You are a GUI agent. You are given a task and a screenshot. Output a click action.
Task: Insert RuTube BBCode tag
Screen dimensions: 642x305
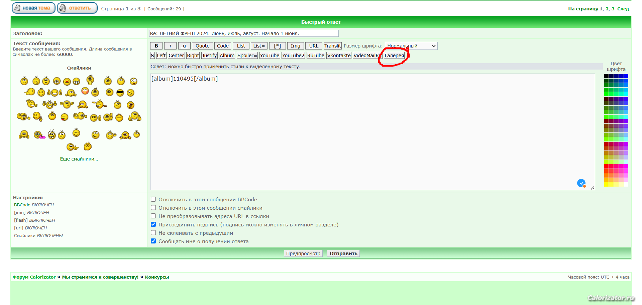[x=316, y=56]
